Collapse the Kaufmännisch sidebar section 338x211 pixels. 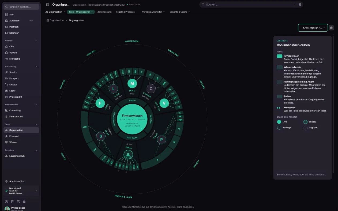coord(21,105)
